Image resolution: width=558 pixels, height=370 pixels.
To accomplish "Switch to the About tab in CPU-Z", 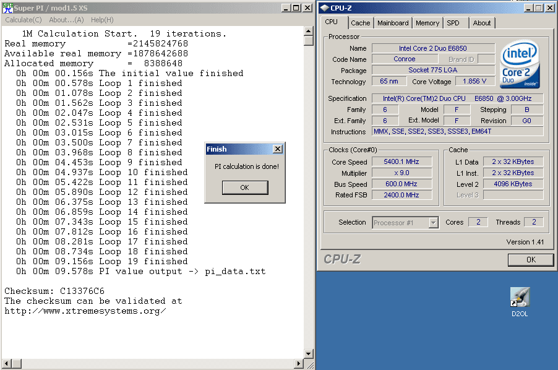I will coord(482,23).
